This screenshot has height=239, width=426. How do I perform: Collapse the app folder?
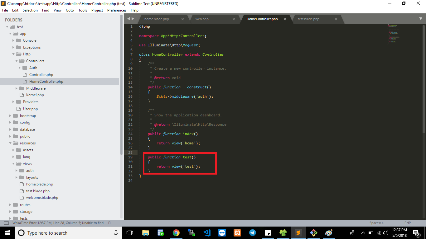(10, 34)
